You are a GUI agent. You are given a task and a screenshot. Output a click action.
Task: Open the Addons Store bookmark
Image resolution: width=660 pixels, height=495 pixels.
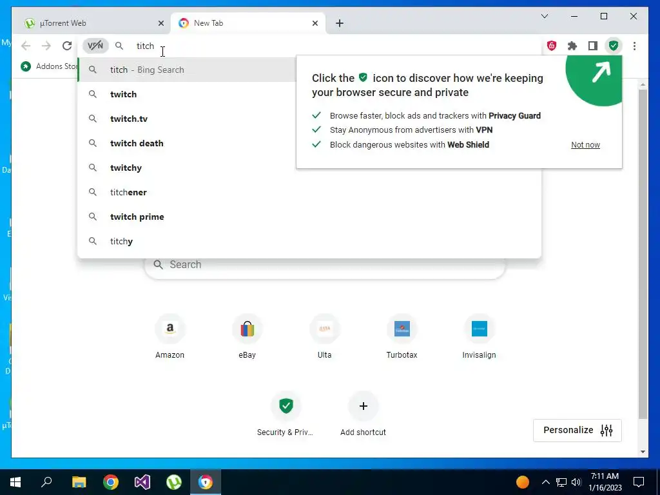[50, 66]
